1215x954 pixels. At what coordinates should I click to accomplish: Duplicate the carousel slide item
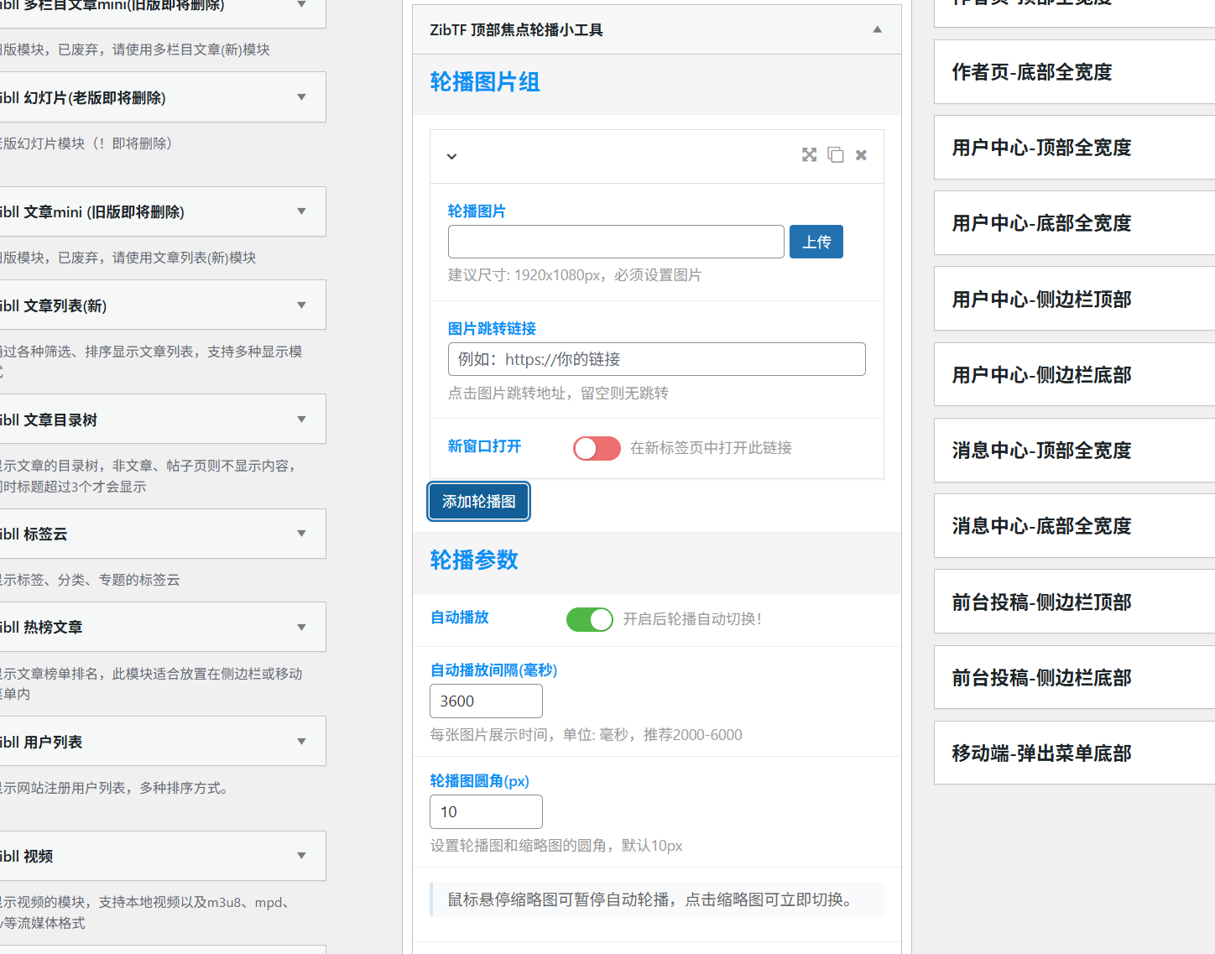[x=835, y=155]
